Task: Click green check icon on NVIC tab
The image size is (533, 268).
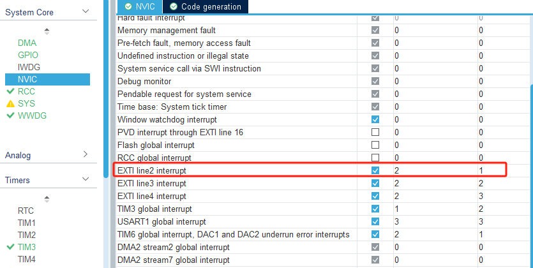Action: coord(129,6)
